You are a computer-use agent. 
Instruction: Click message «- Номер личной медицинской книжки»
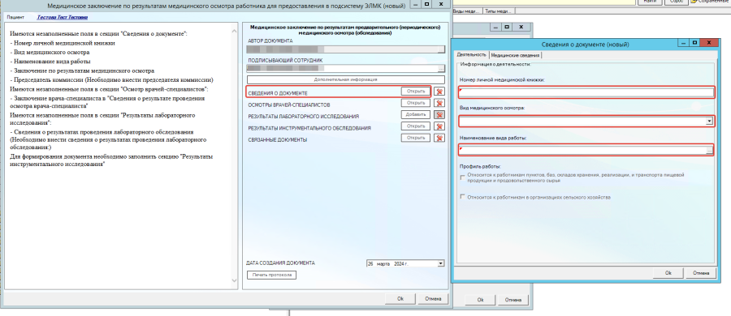(62, 43)
